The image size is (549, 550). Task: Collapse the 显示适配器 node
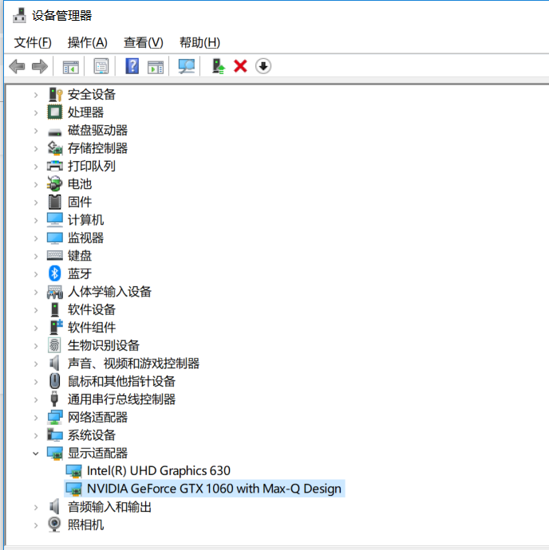coord(35,454)
